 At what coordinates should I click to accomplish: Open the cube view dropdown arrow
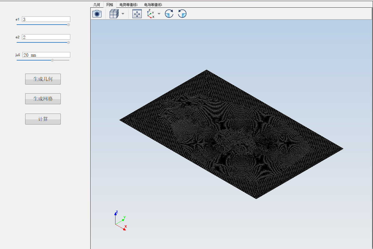point(123,14)
